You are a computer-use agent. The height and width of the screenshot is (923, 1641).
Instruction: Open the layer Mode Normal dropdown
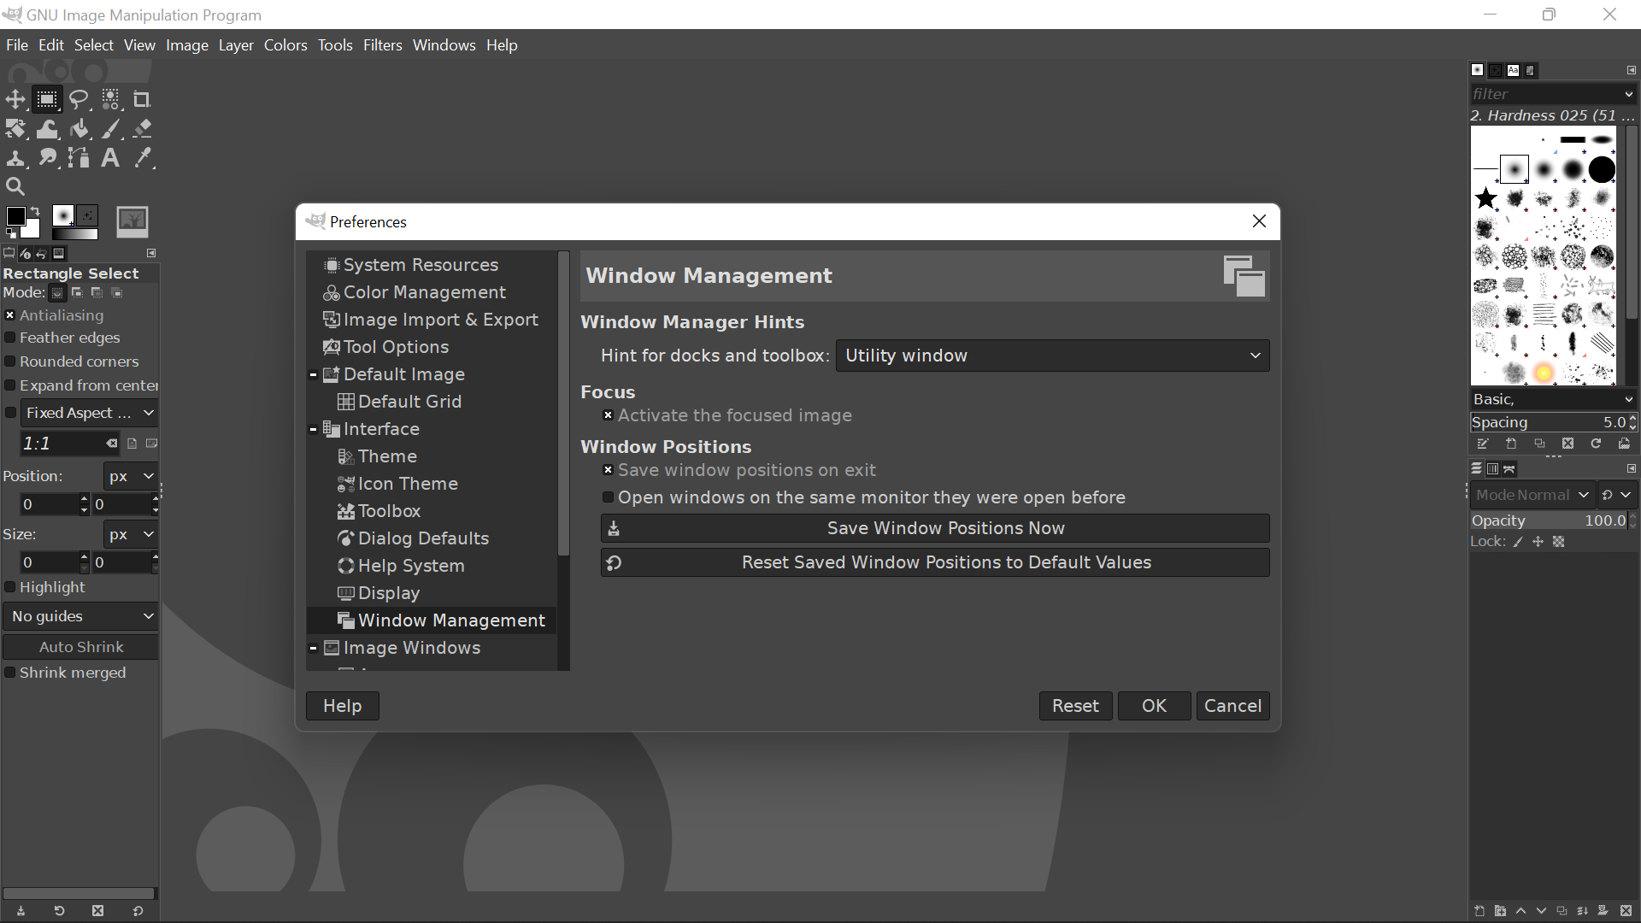(x=1533, y=495)
